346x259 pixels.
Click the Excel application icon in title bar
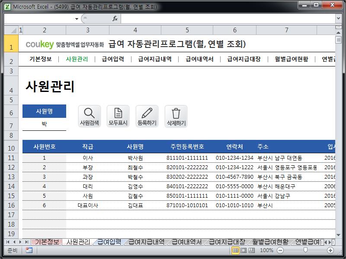7,7
